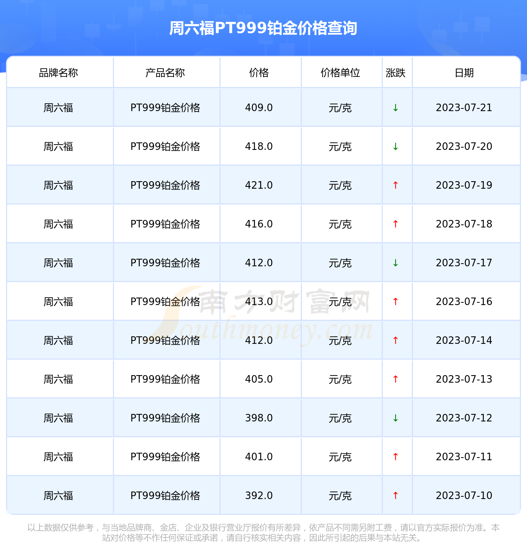Image resolution: width=527 pixels, height=548 pixels.
Task: Click 元/克 unit in the 2023-07-10 row
Action: [340, 496]
